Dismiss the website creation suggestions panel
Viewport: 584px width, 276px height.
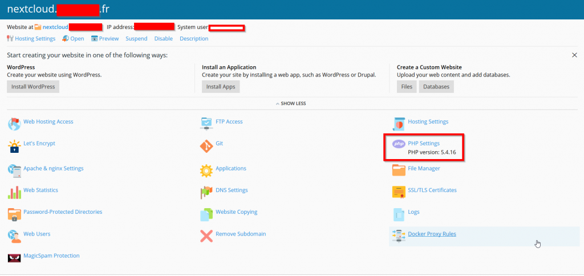tap(574, 55)
